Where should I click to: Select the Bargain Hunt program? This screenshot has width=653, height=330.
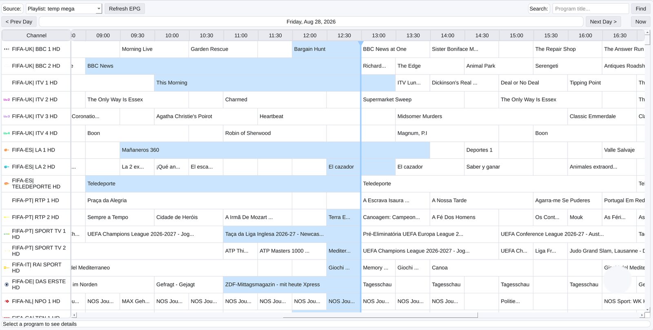(x=326, y=49)
